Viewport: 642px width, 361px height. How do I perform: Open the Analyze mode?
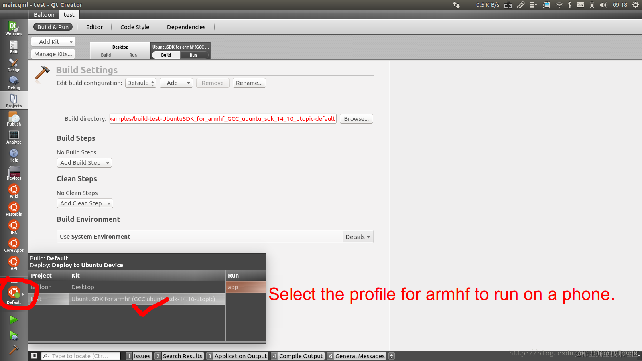[14, 137]
